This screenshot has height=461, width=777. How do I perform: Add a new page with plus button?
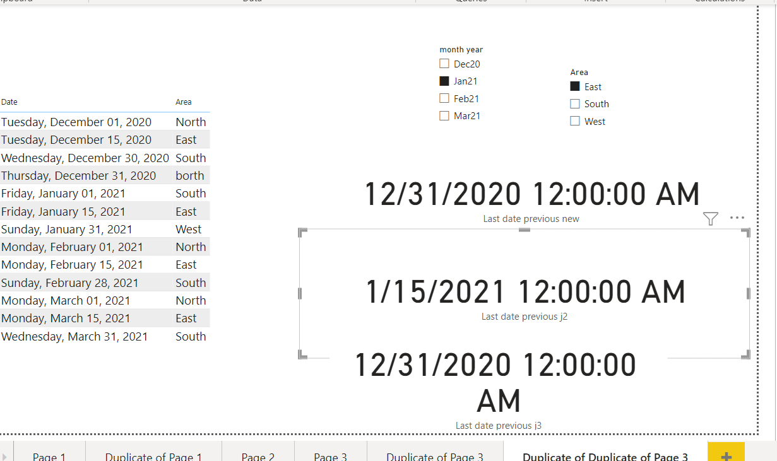tap(726, 452)
